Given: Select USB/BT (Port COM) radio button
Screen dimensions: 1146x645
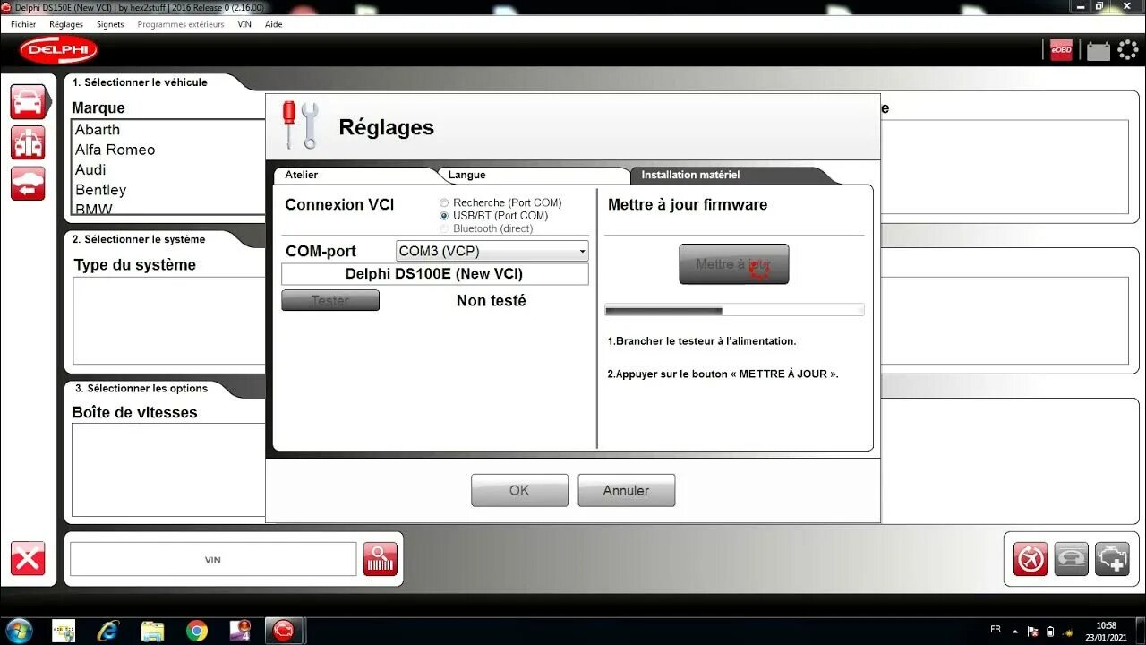Looking at the screenshot, I should point(444,216).
